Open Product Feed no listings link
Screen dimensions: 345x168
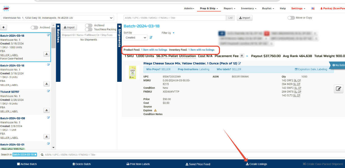tap(154, 50)
